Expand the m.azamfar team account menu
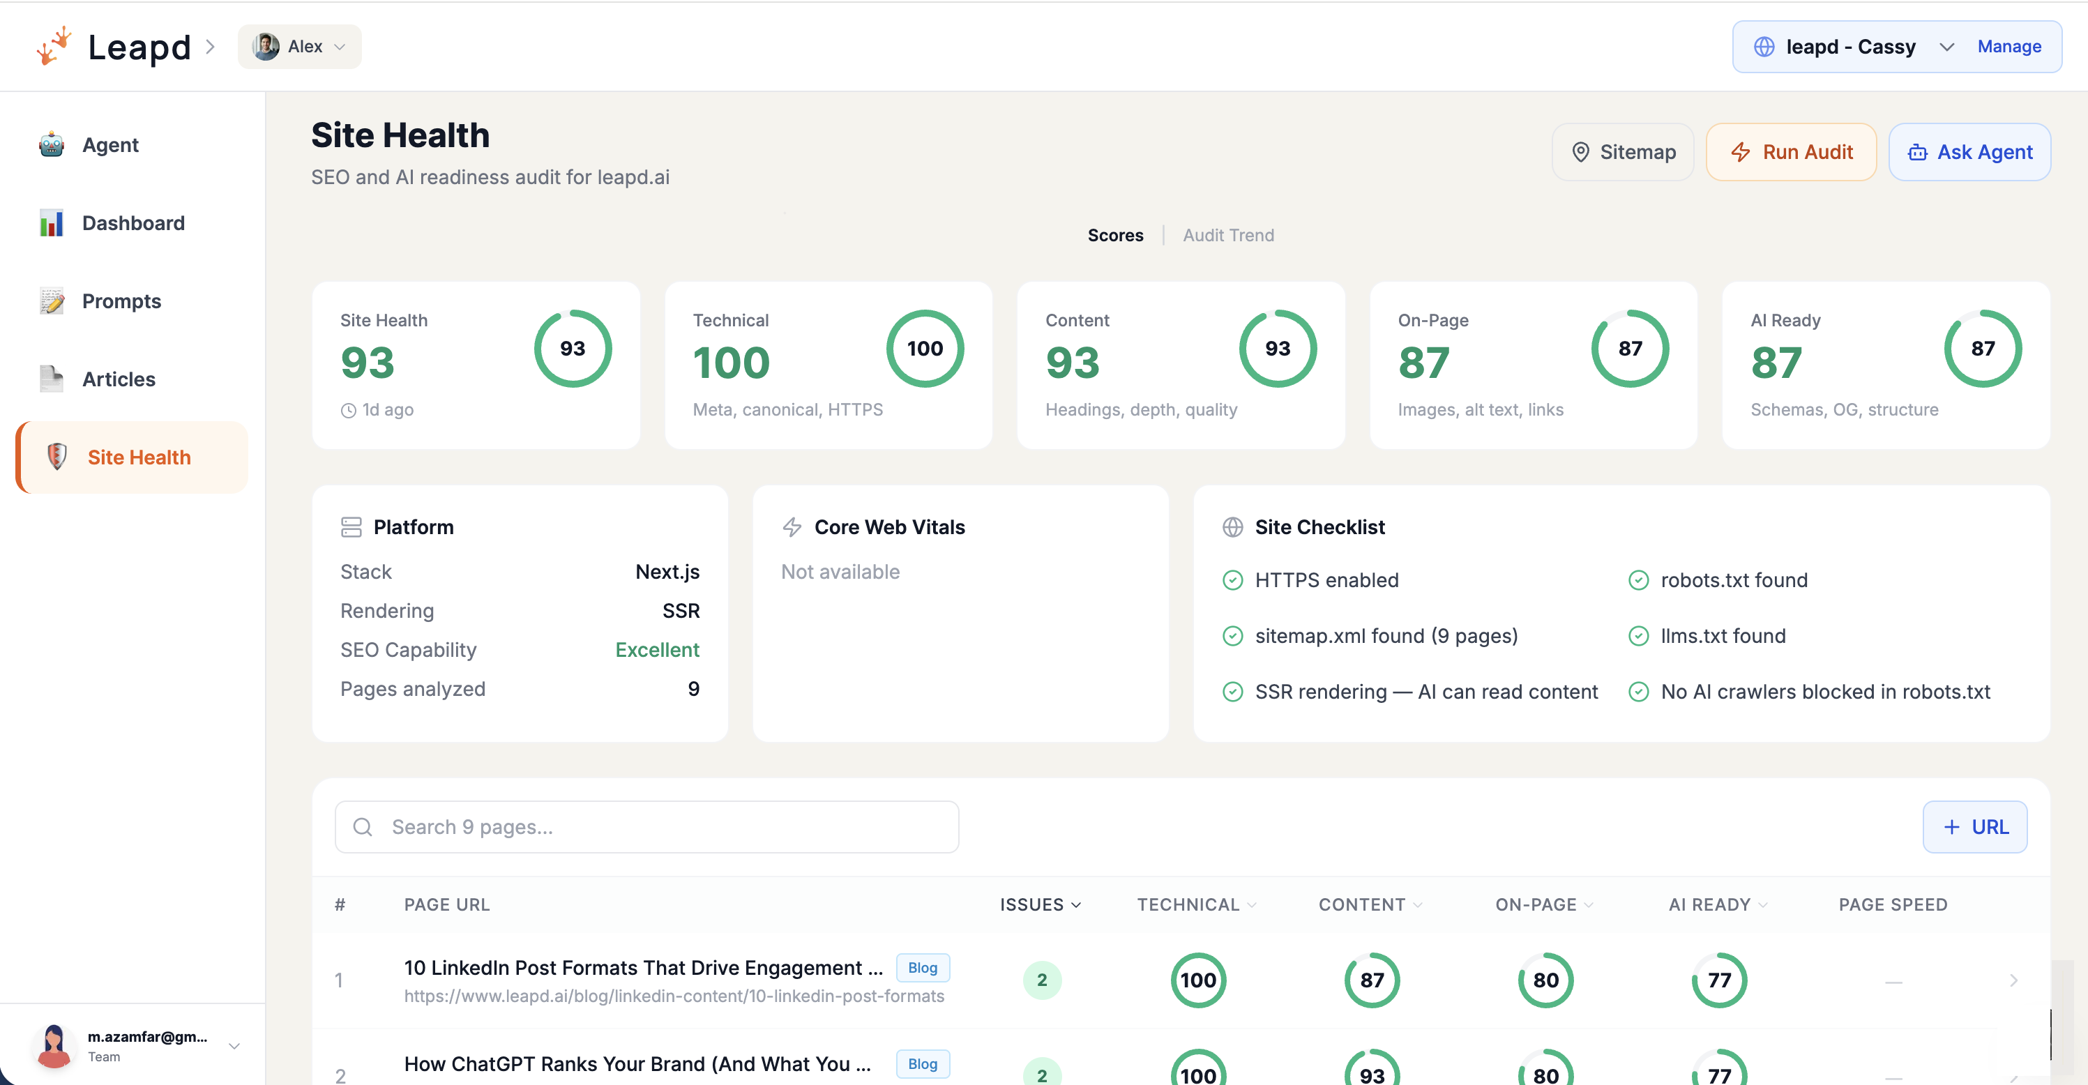Viewport: 2088px width, 1085px height. (234, 1045)
